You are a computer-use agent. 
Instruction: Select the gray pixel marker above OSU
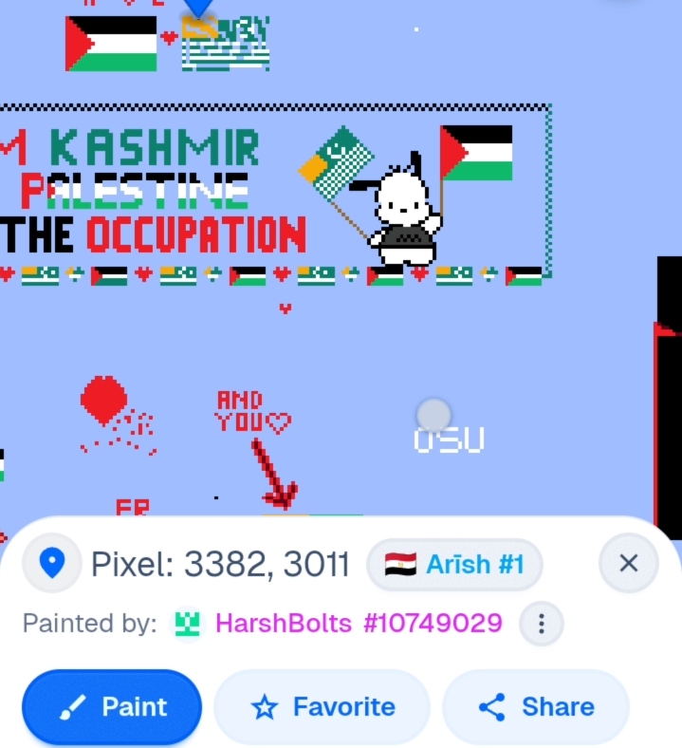[433, 416]
